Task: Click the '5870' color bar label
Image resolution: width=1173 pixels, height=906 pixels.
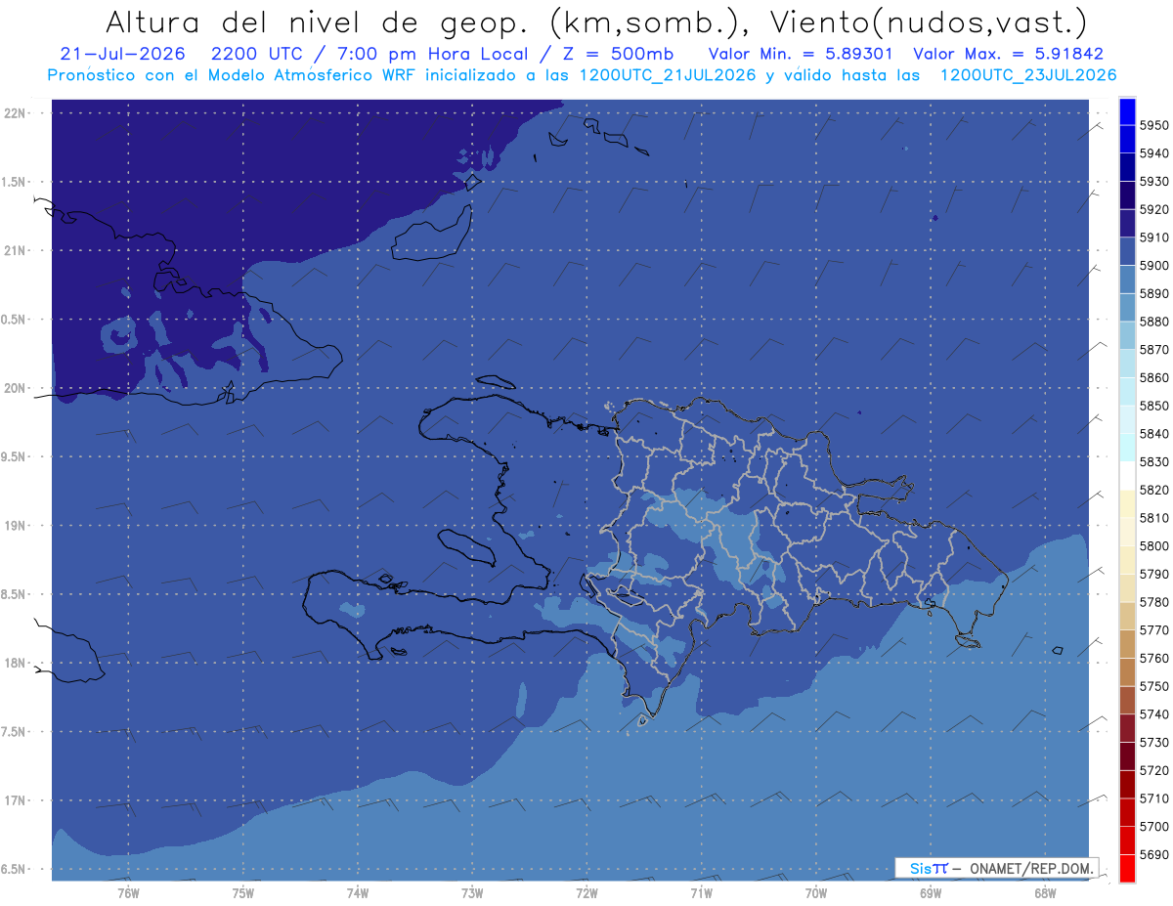Action: pos(1153,349)
